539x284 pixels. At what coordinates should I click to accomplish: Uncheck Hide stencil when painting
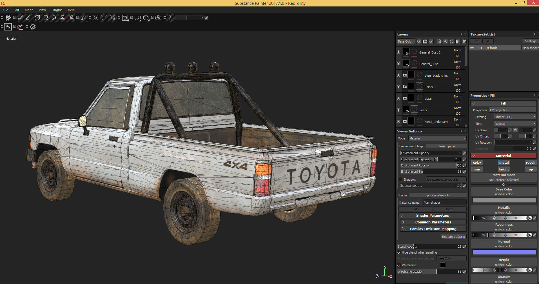click(399, 252)
